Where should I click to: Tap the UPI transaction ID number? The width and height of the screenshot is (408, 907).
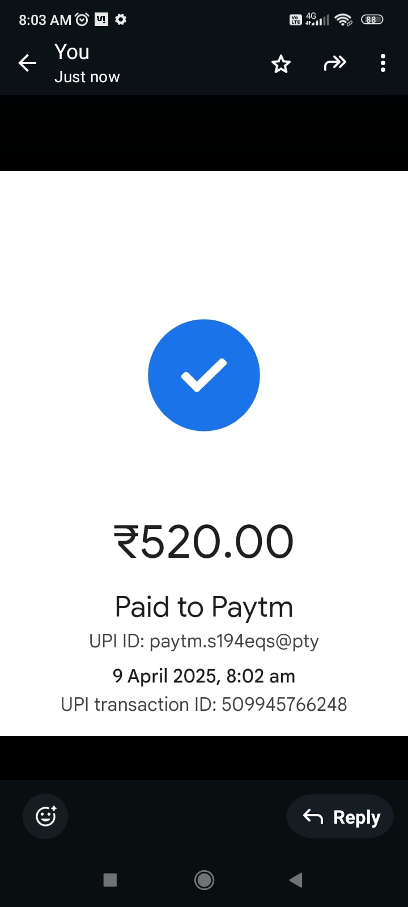pyautogui.click(x=284, y=705)
